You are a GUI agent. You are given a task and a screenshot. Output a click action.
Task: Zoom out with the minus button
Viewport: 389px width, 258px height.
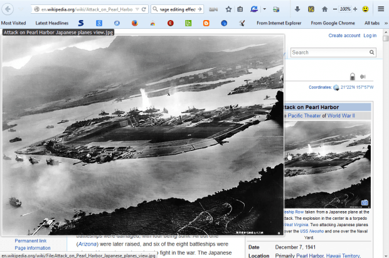334,9
